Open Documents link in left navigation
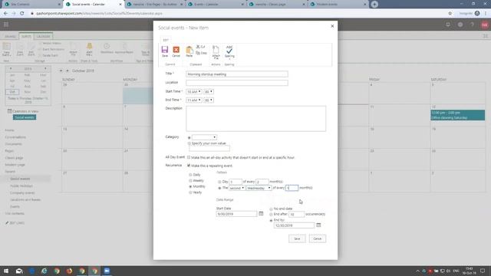This screenshot has width=491, height=276. point(13,144)
